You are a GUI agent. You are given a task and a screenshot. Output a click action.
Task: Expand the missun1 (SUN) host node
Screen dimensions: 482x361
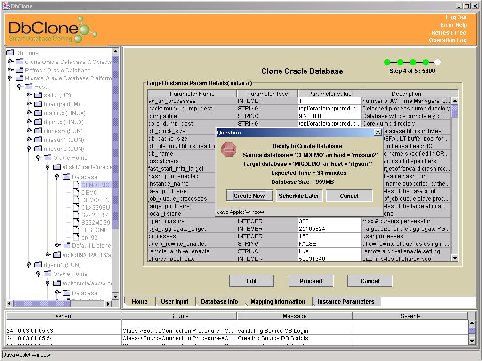(x=29, y=139)
